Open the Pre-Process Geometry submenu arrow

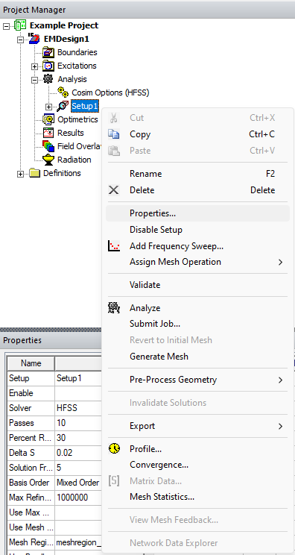(281, 380)
